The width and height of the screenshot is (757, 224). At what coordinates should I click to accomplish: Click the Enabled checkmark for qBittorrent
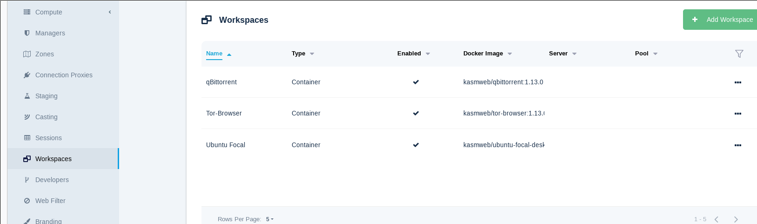[x=416, y=82]
